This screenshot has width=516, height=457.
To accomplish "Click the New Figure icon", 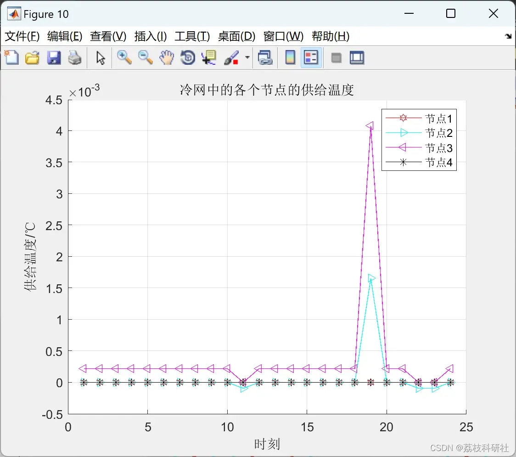I will coord(11,58).
